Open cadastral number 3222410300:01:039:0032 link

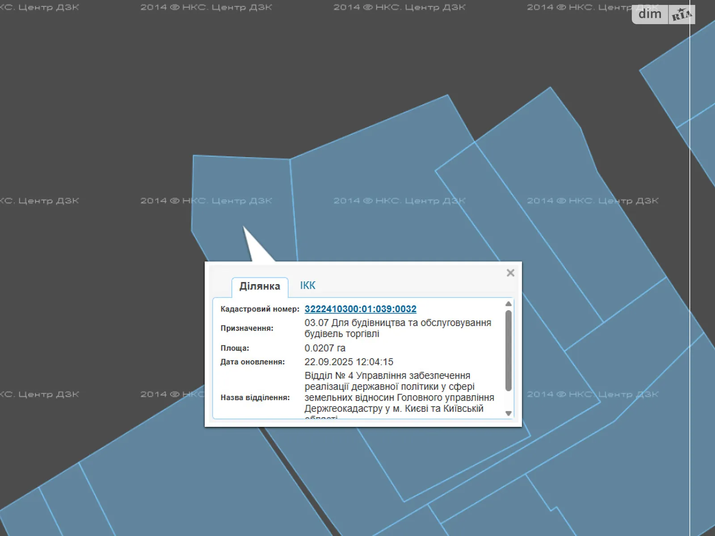coord(360,309)
